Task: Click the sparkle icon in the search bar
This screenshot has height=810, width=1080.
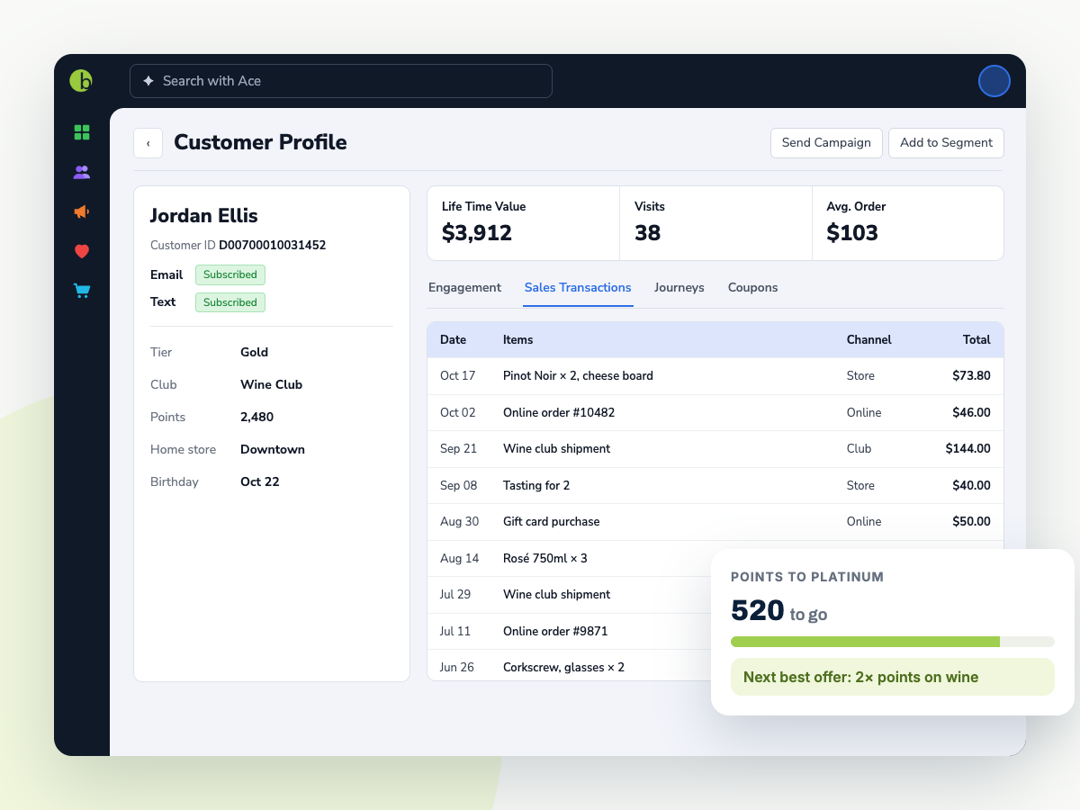Action: (x=148, y=81)
